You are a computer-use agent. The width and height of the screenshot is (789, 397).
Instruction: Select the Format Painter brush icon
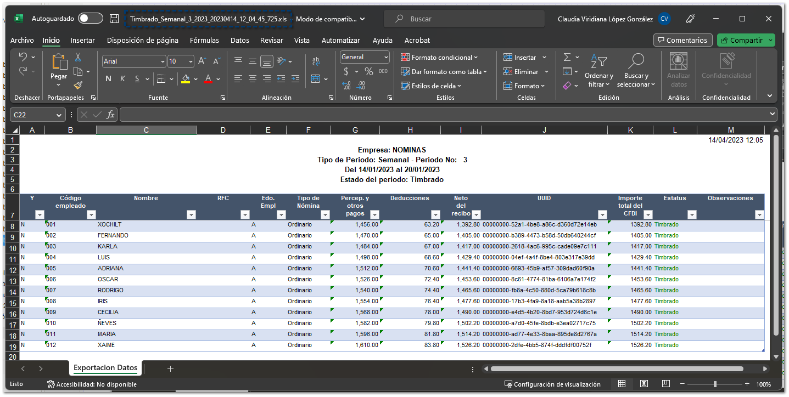tap(78, 85)
